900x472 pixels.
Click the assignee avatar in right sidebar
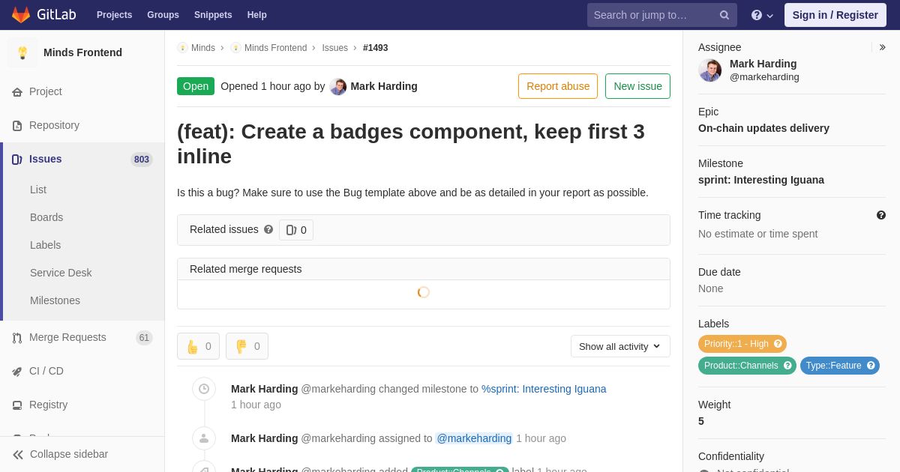click(x=710, y=70)
